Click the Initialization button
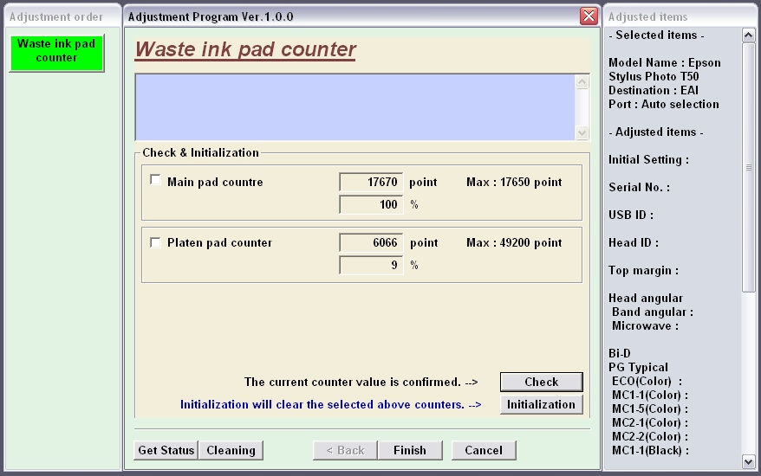Screen dimensions: 761x476 coord(541,405)
